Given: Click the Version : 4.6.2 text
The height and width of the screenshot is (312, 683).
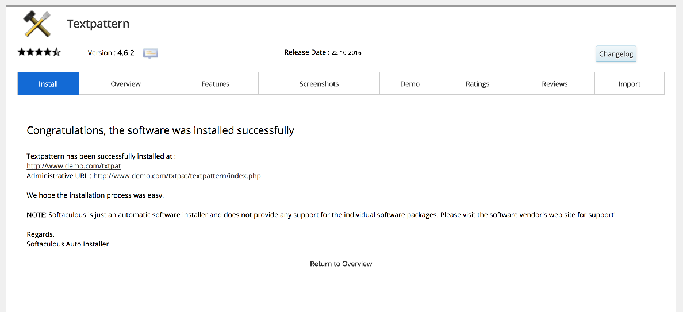Looking at the screenshot, I should tap(111, 53).
